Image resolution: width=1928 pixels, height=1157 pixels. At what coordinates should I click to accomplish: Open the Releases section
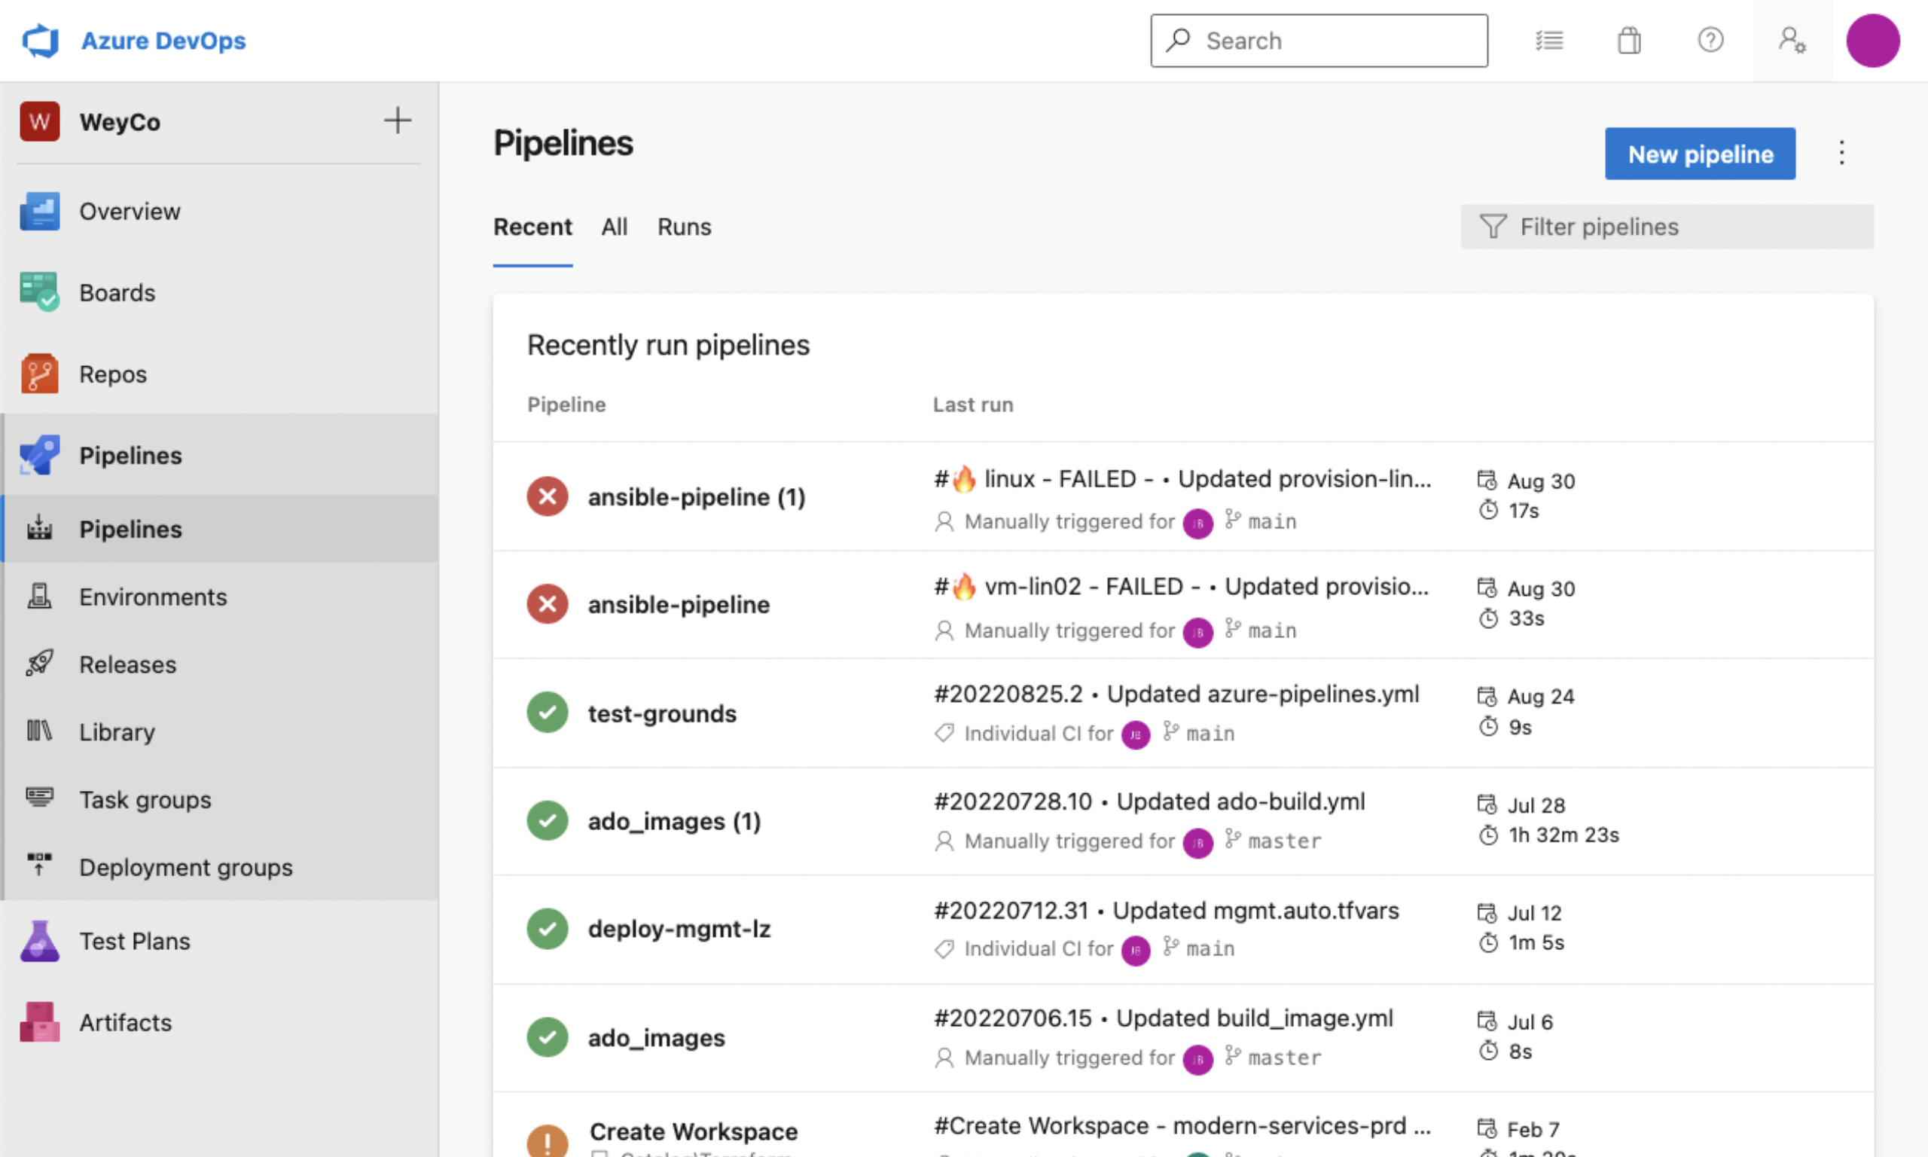click(127, 664)
